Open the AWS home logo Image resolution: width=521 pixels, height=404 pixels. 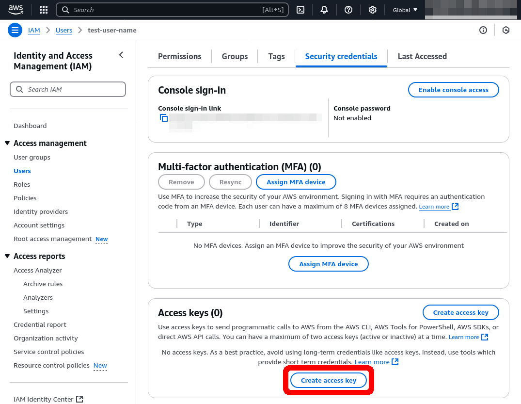pyautogui.click(x=16, y=10)
